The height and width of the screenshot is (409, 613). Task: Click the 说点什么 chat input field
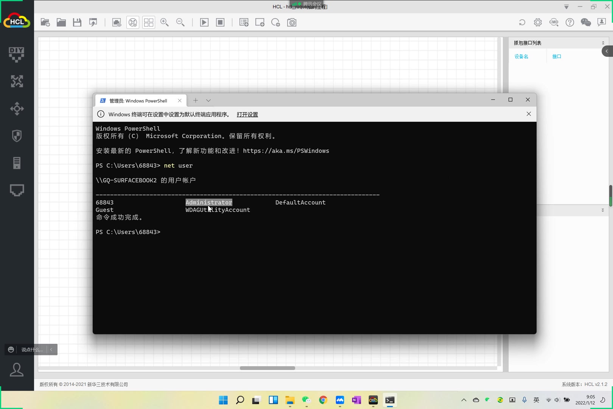click(x=32, y=350)
